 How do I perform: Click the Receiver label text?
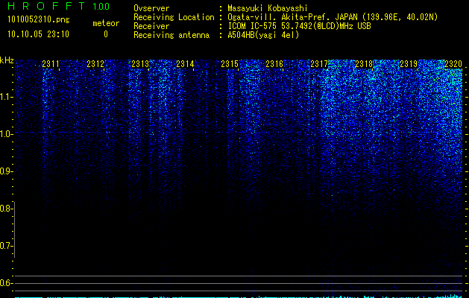(x=151, y=26)
